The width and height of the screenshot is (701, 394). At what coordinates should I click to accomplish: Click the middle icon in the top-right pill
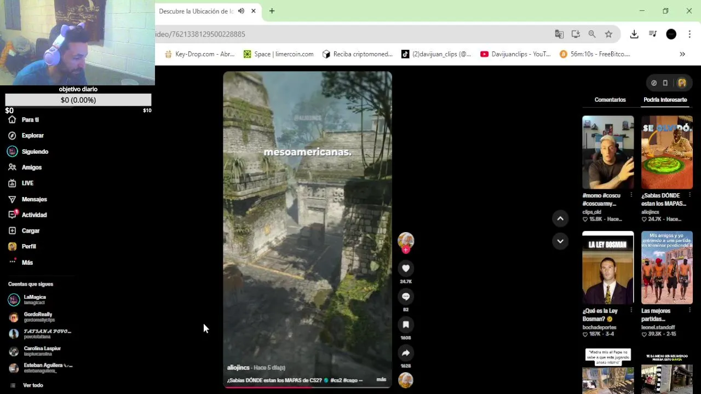pyautogui.click(x=665, y=83)
